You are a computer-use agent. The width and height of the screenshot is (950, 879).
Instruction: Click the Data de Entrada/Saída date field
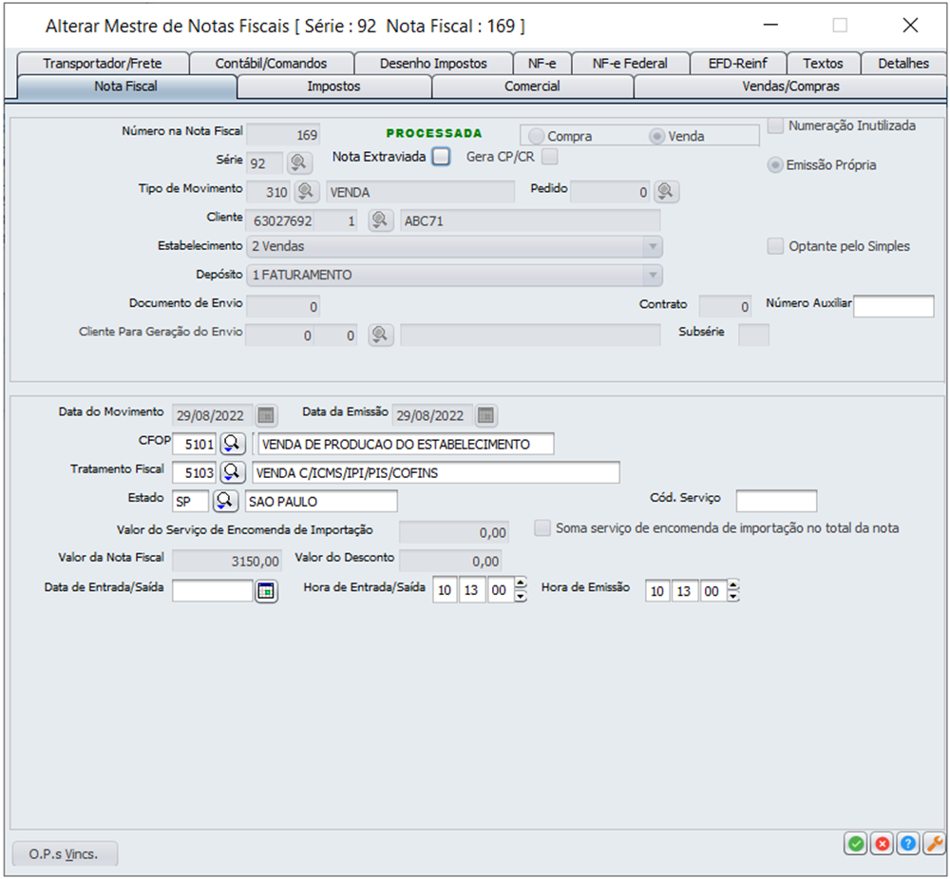click(212, 590)
